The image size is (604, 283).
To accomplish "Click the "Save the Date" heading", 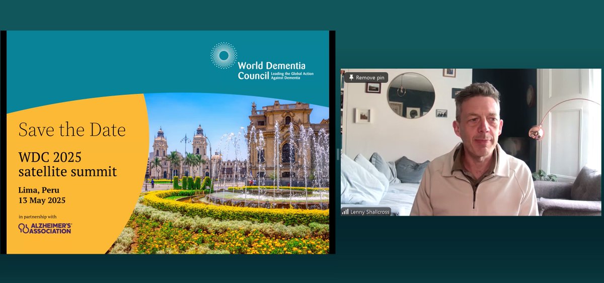I will pyautogui.click(x=72, y=130).
